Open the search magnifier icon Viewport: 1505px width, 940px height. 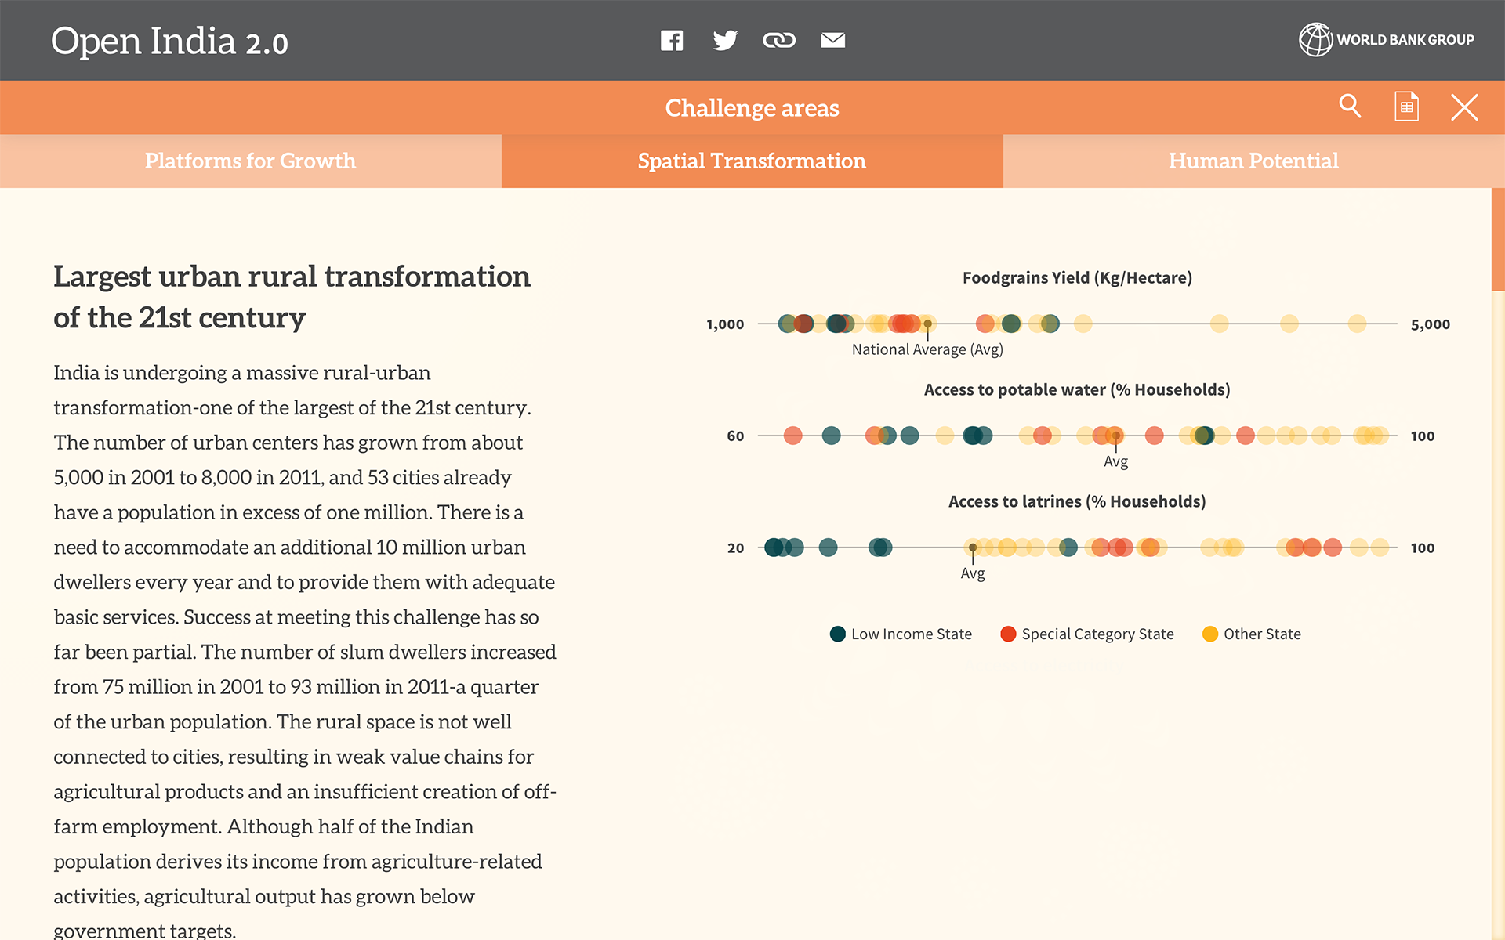tap(1350, 106)
